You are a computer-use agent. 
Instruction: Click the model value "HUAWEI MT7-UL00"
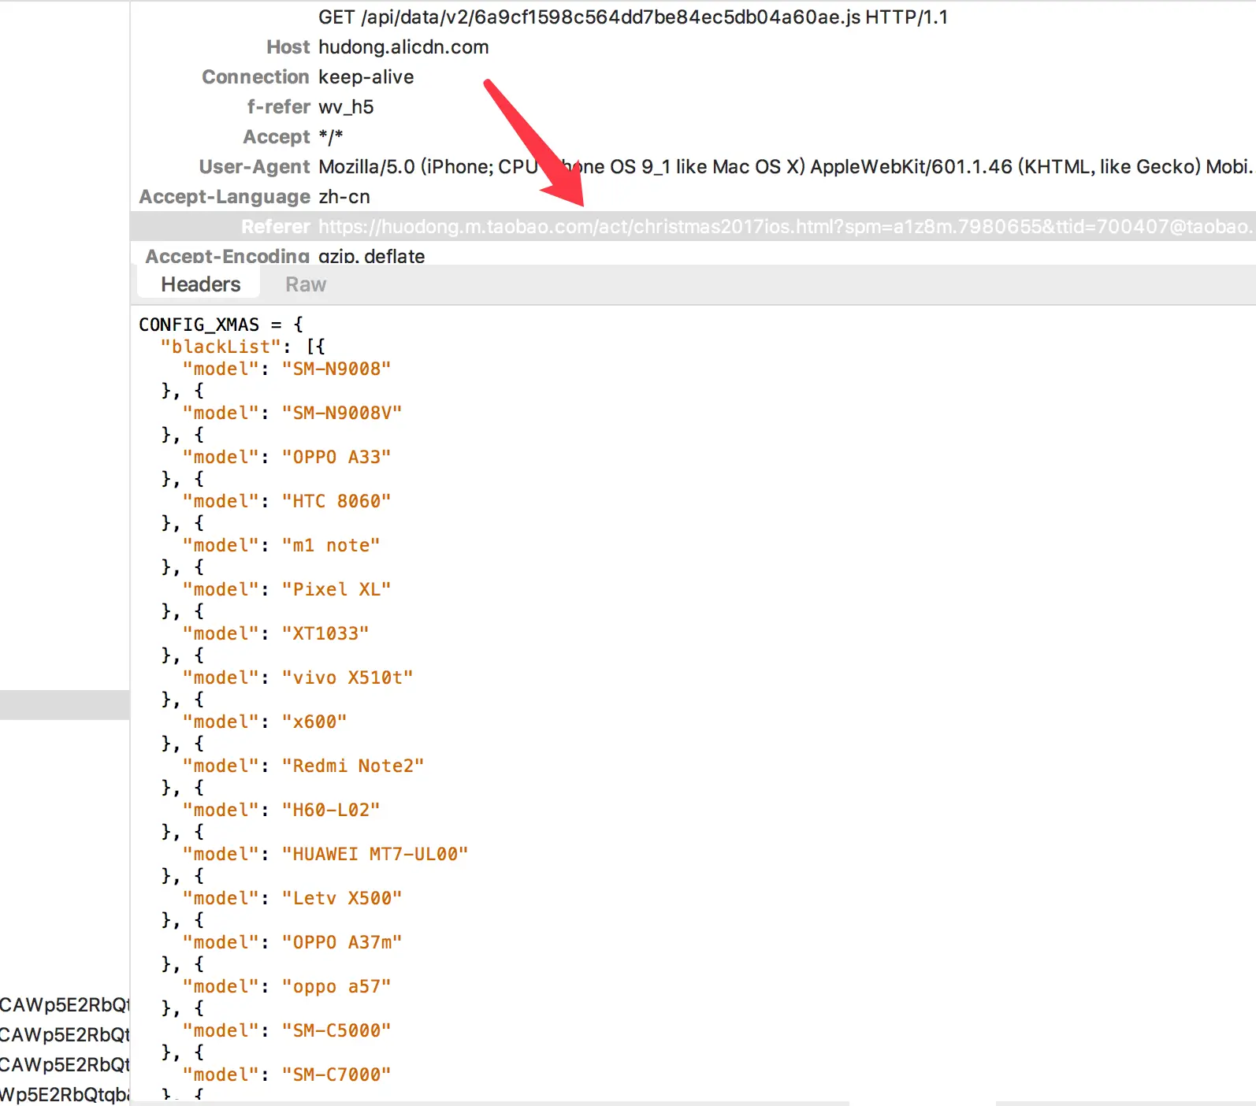(375, 854)
